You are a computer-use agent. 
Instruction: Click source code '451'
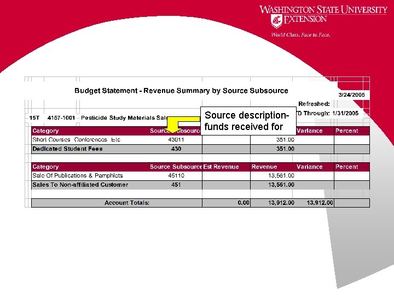[176, 185]
